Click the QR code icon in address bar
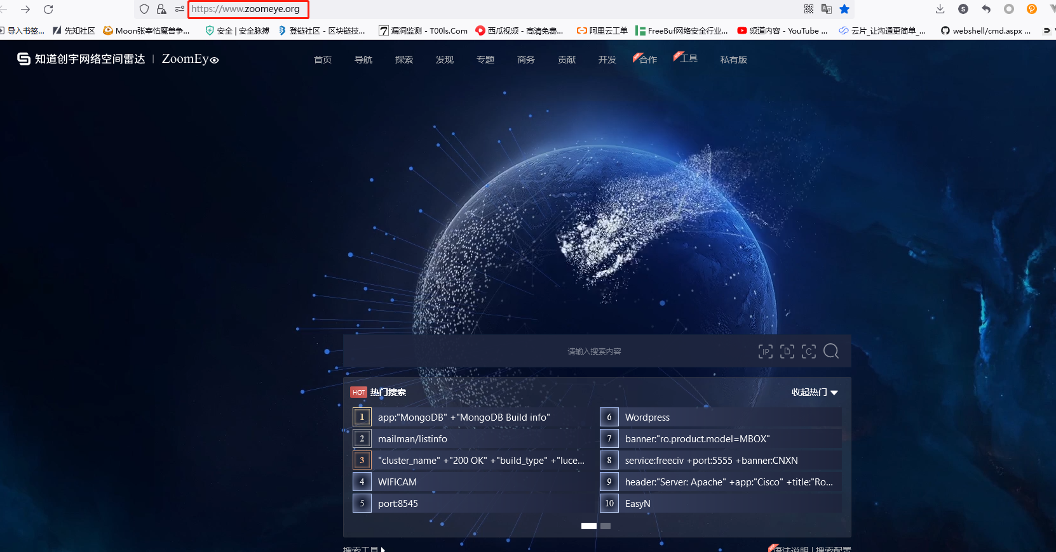This screenshot has width=1056, height=552. [x=809, y=9]
